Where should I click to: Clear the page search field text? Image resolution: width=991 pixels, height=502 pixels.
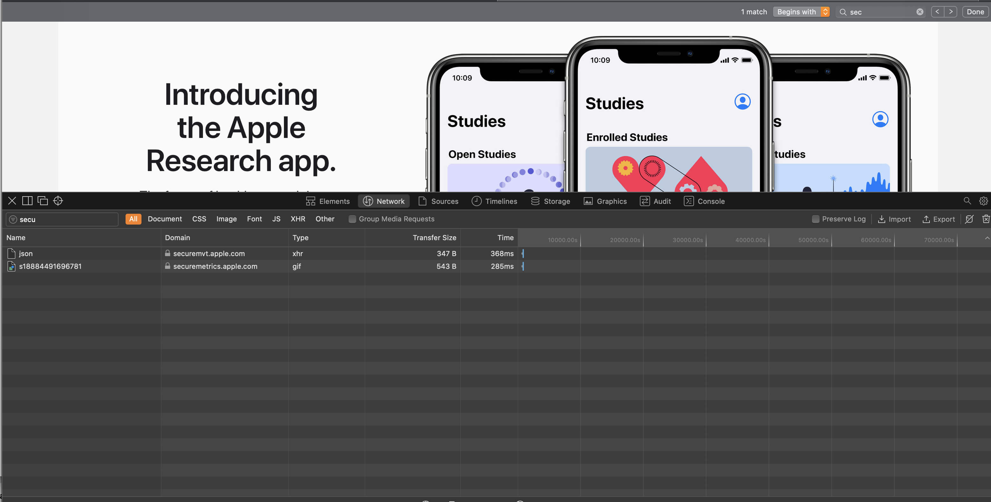(x=919, y=12)
